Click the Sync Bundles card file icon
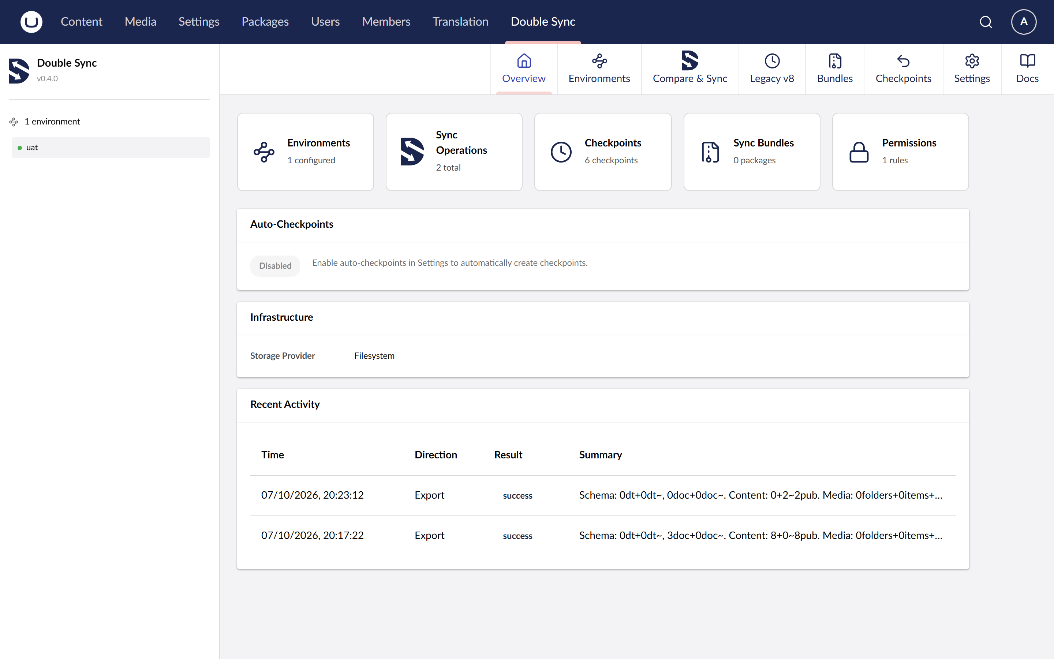 point(710,152)
